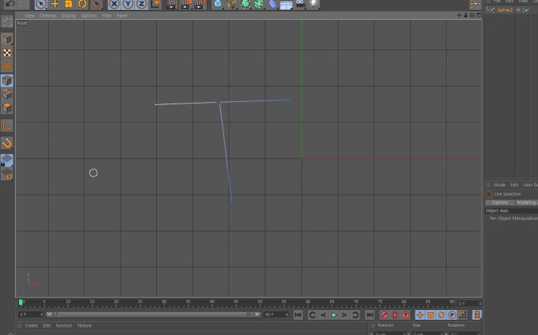Viewport: 538px width, 335px height.
Task: Toggle Snap magnet icon
Action: click(7, 143)
